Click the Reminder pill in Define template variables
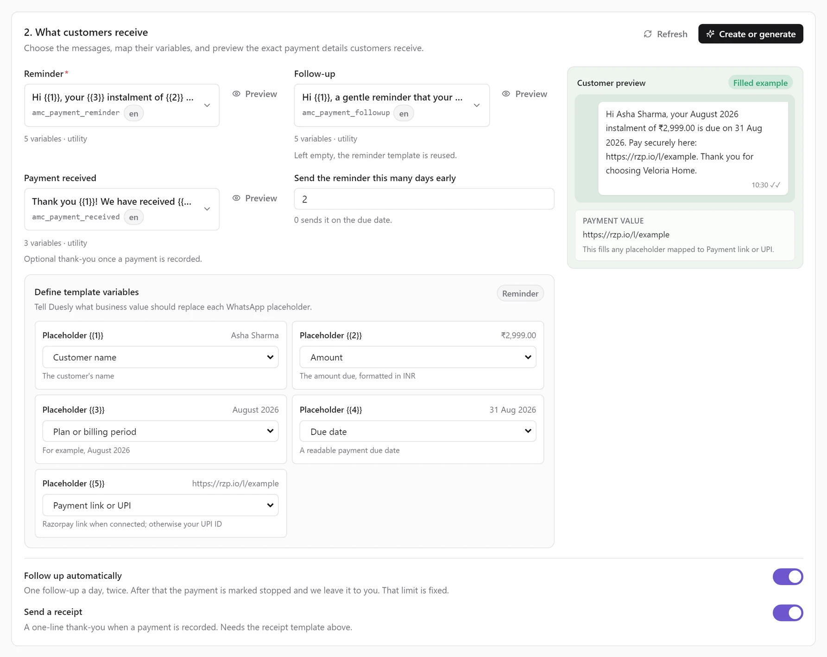 (520, 293)
